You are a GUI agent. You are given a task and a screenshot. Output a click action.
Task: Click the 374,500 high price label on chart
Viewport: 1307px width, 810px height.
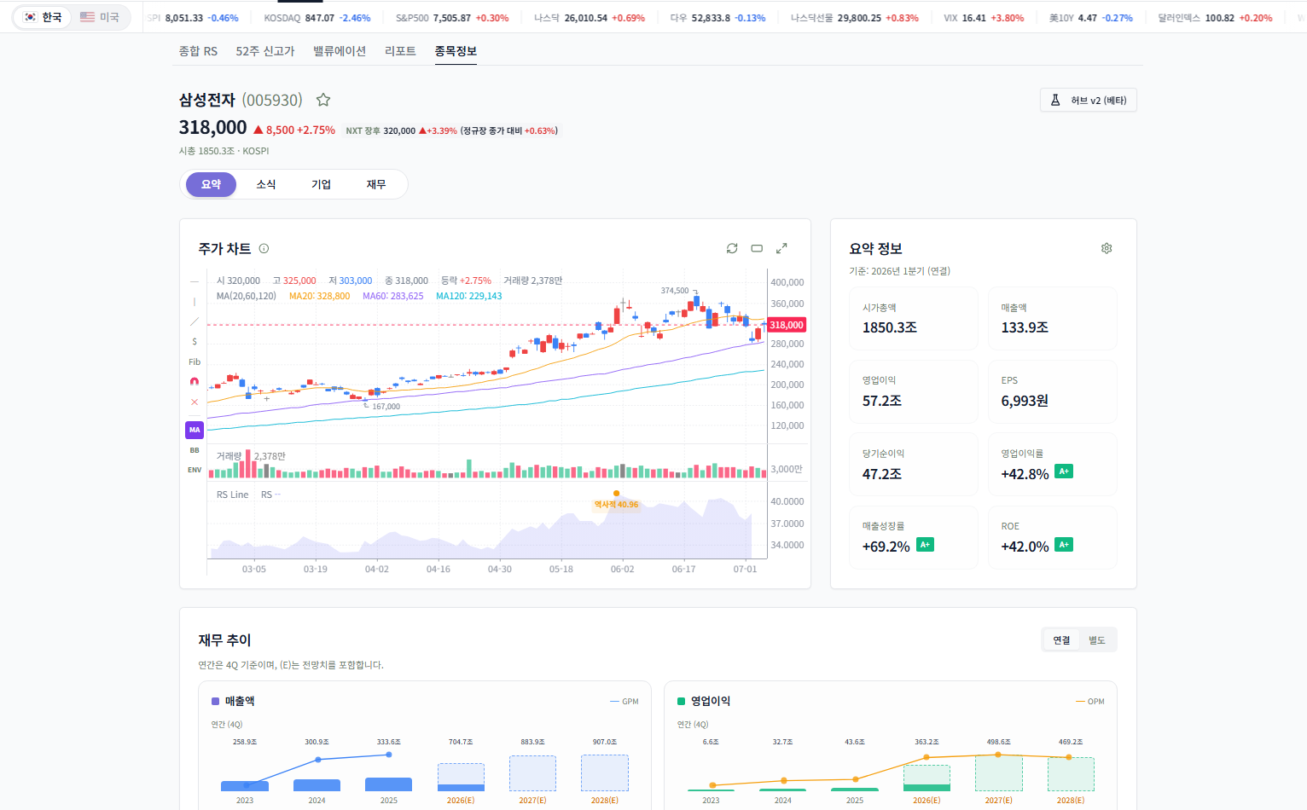(x=675, y=291)
